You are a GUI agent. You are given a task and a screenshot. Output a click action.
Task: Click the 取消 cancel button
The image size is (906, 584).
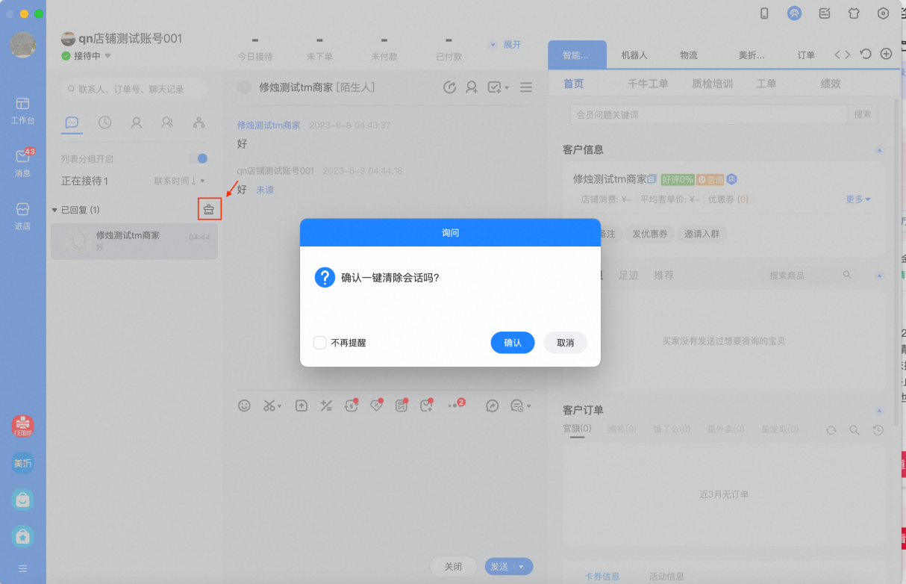pyautogui.click(x=566, y=343)
